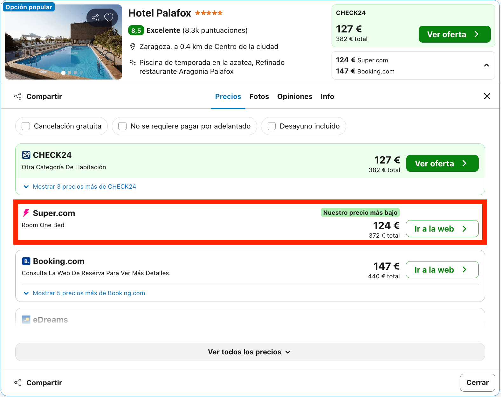Click Ir a la web for Super.com
The height and width of the screenshot is (397, 501).
click(x=442, y=229)
